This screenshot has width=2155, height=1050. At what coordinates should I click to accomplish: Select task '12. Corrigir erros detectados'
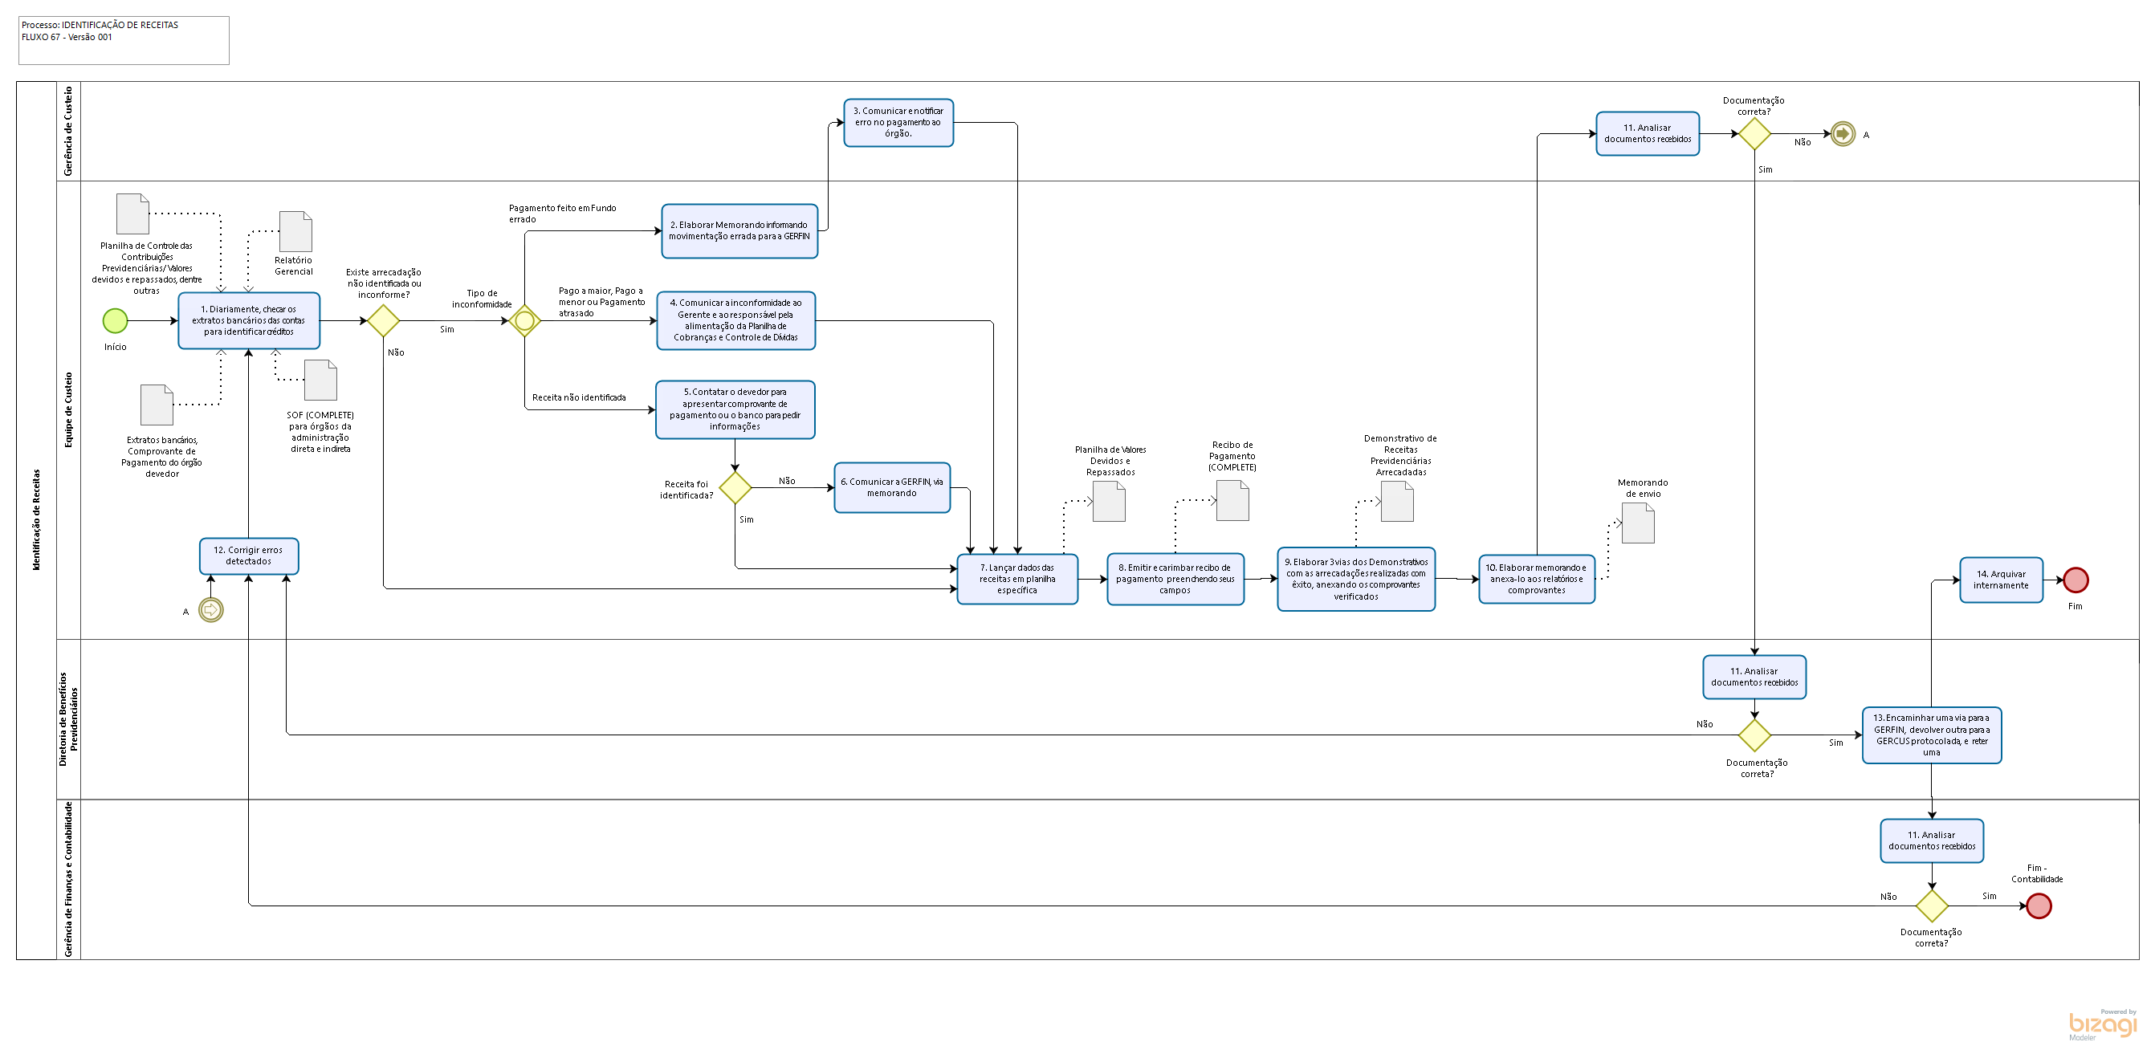[x=248, y=556]
